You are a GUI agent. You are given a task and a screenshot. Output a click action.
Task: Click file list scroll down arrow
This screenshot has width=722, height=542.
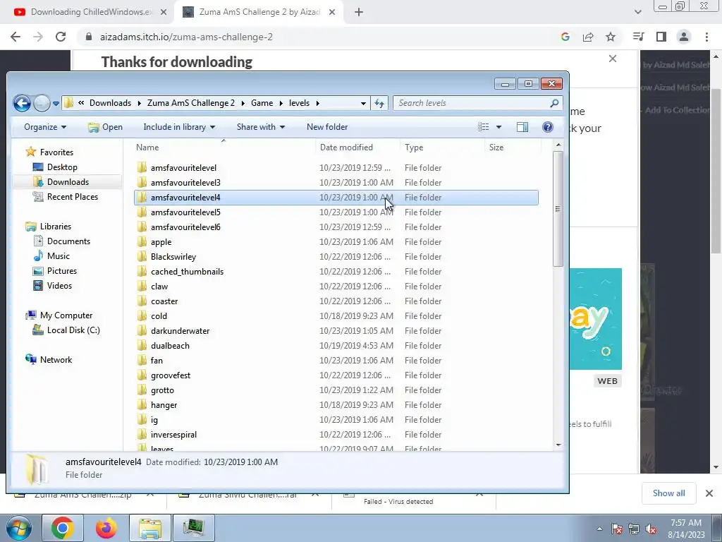coord(558,445)
